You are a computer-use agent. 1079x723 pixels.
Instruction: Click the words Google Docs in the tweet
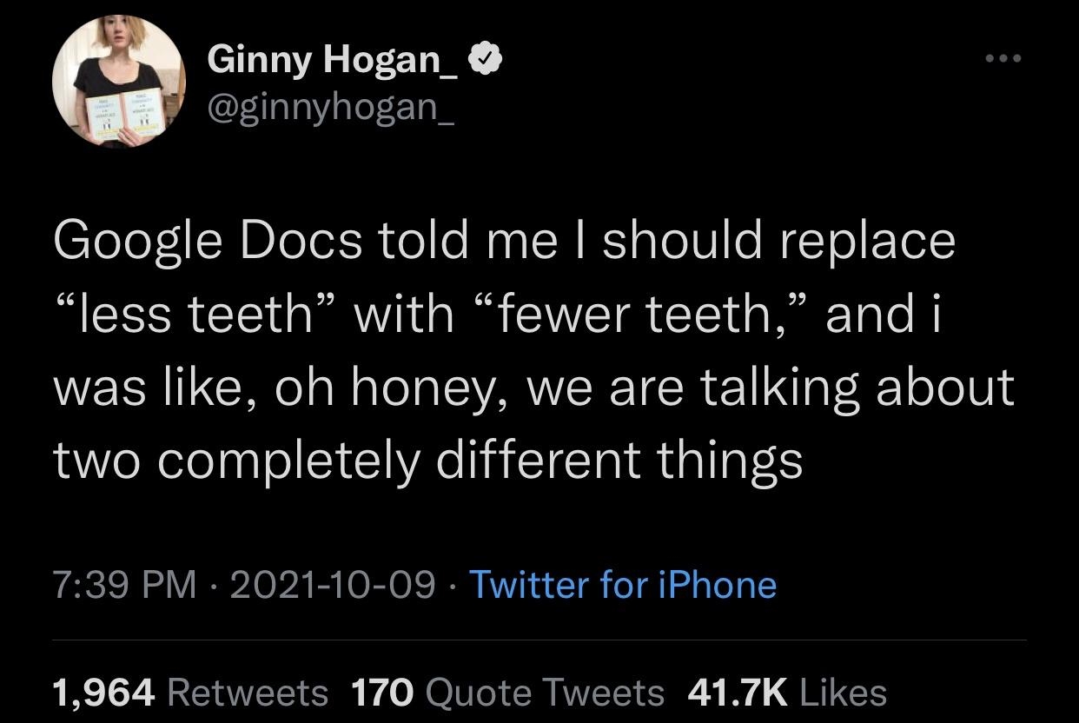click(x=208, y=241)
